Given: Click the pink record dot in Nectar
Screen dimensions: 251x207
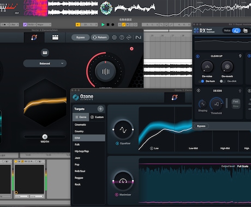Looking at the screenshot, I should (132, 48).
